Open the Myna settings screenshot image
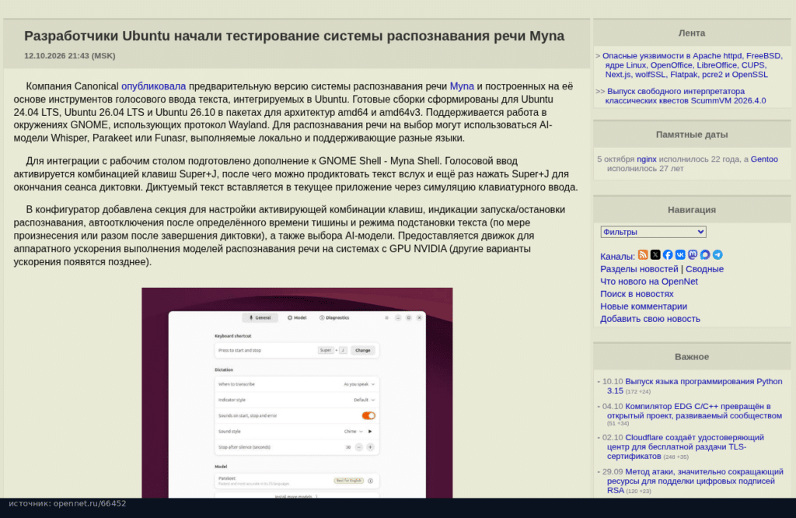796x518 pixels. coord(297,393)
